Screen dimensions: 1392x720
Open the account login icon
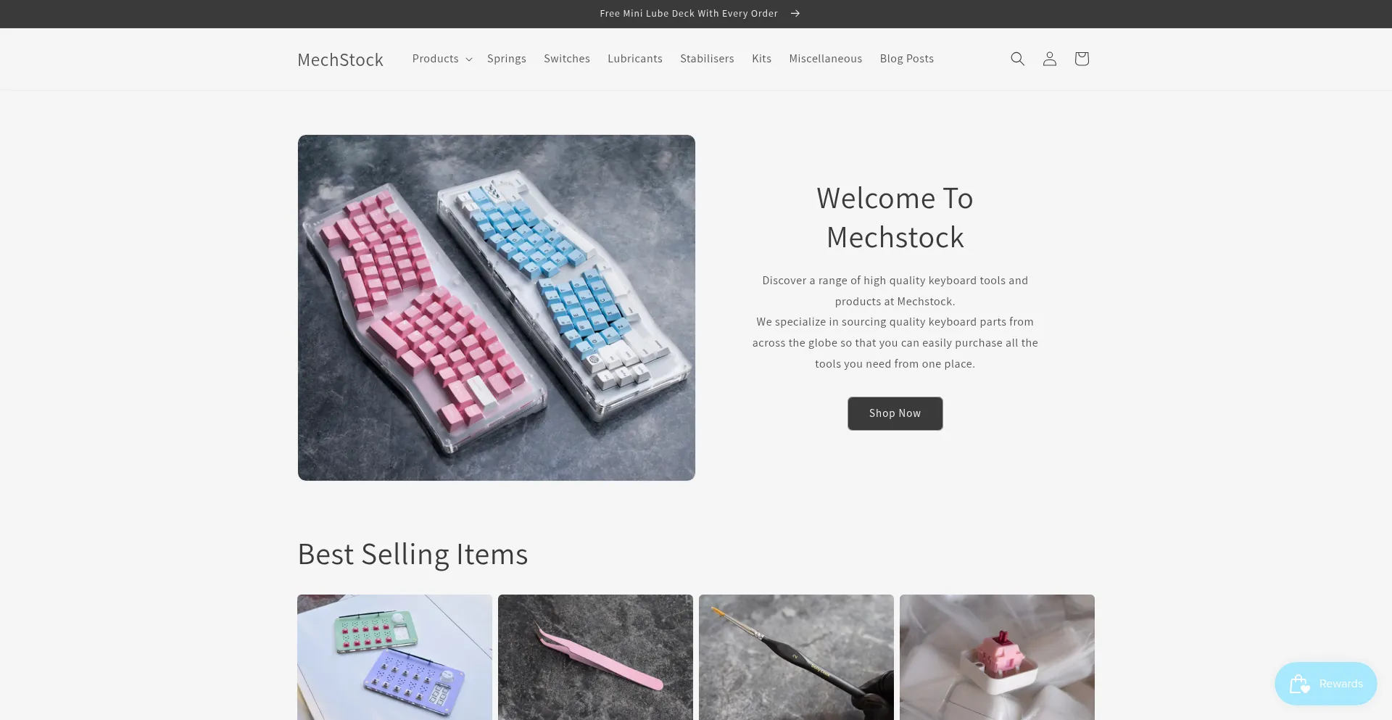pyautogui.click(x=1049, y=59)
